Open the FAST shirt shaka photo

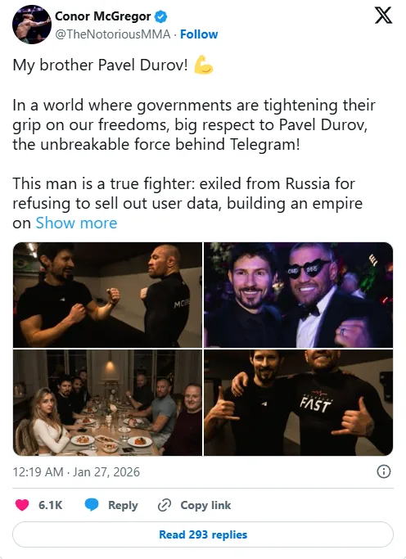298,403
